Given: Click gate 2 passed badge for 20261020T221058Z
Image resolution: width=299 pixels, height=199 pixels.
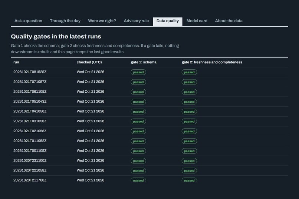Looking at the screenshot, I should 189,170.
